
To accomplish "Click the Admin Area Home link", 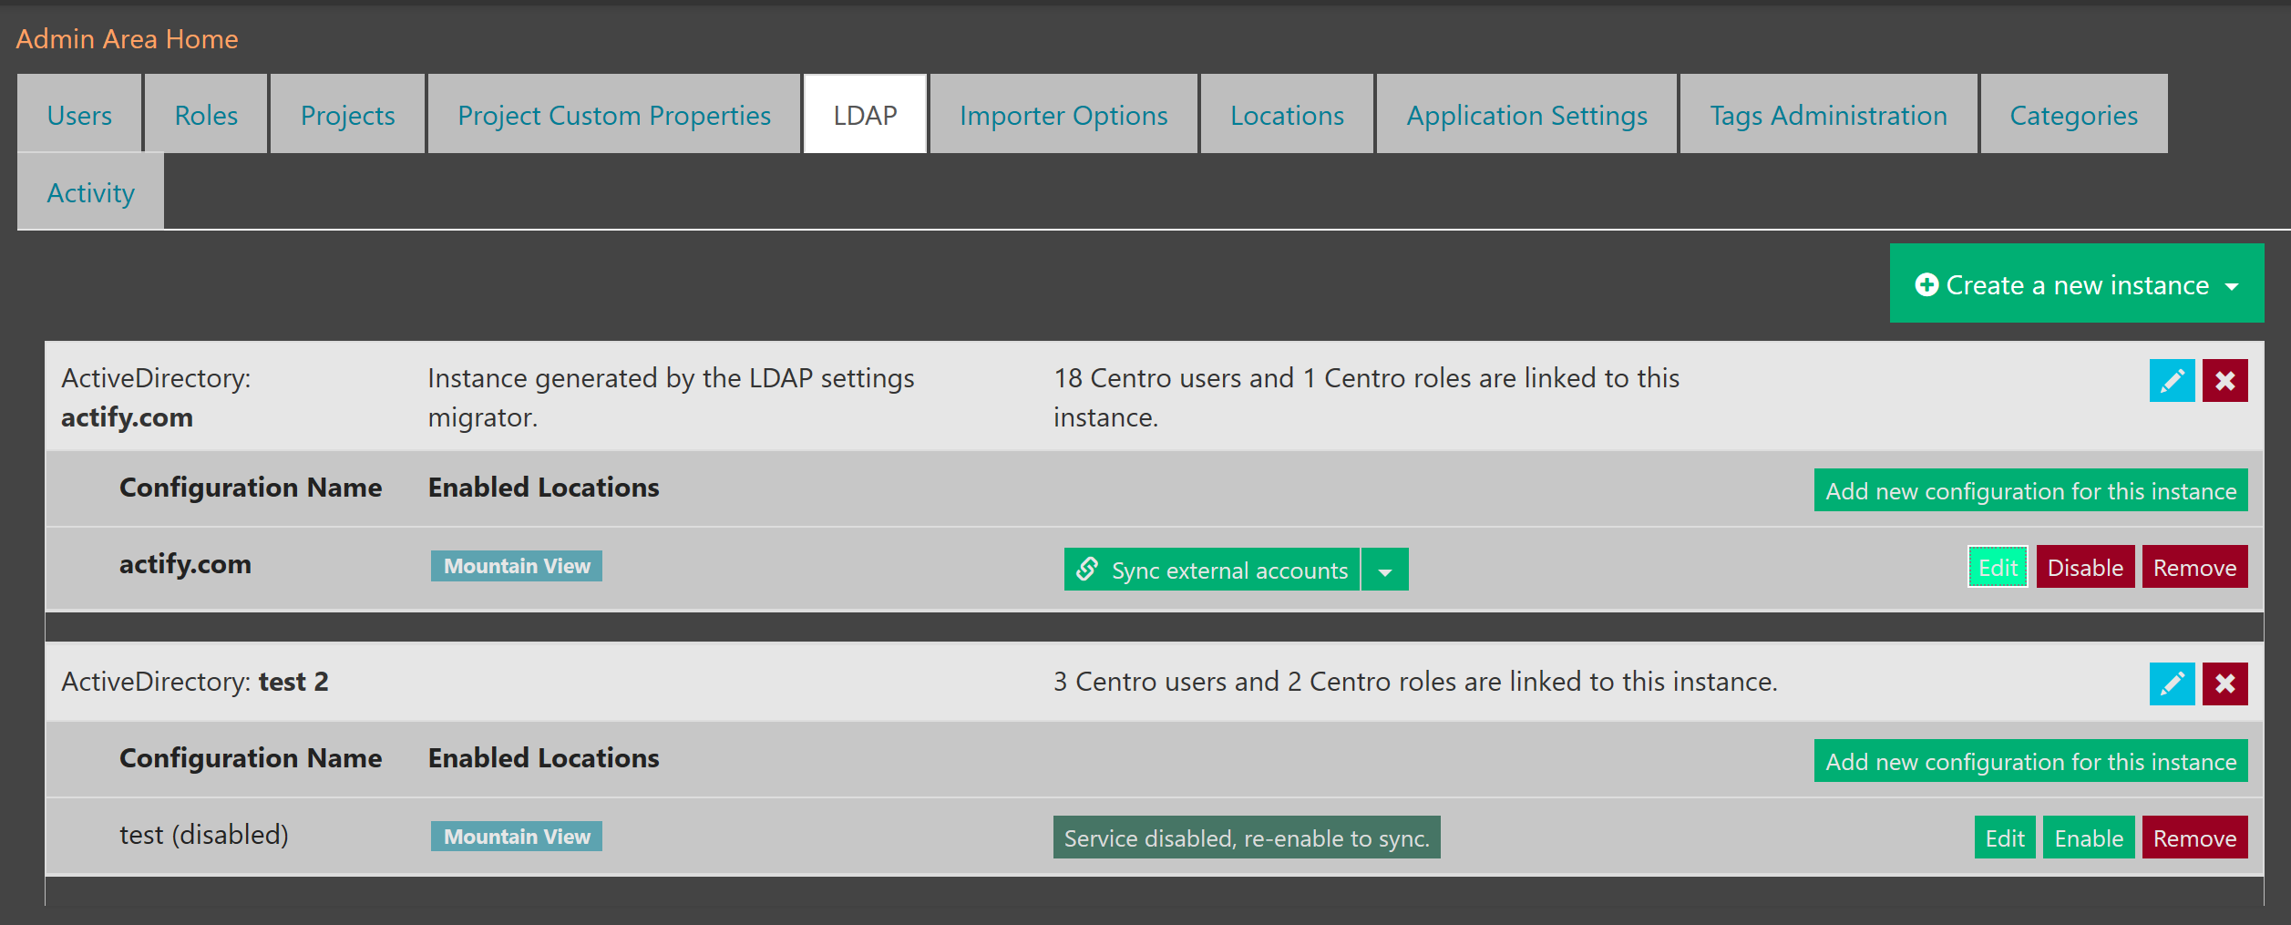I will click(127, 39).
